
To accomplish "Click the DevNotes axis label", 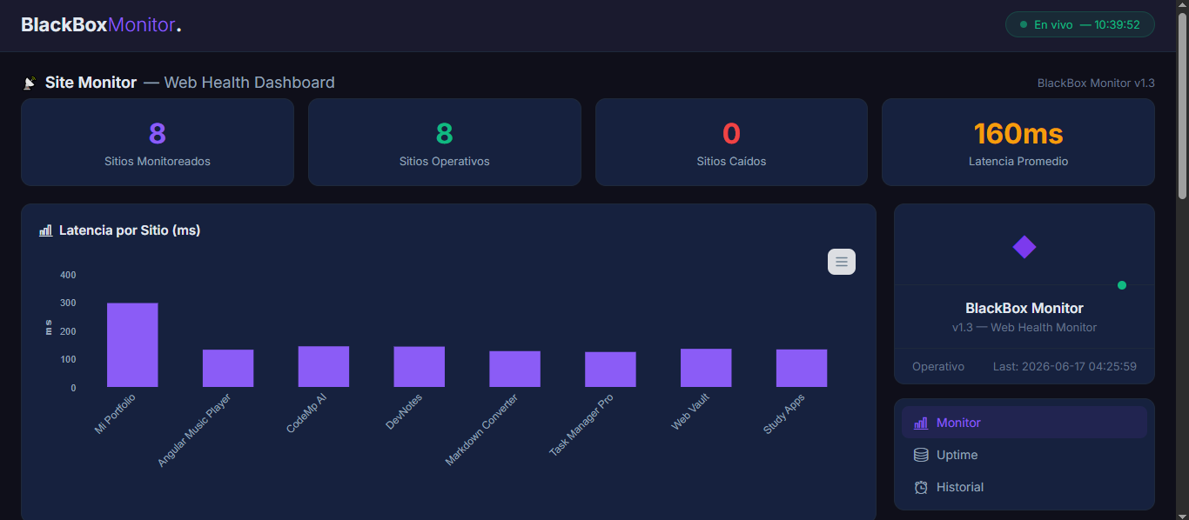I will click(x=404, y=411).
